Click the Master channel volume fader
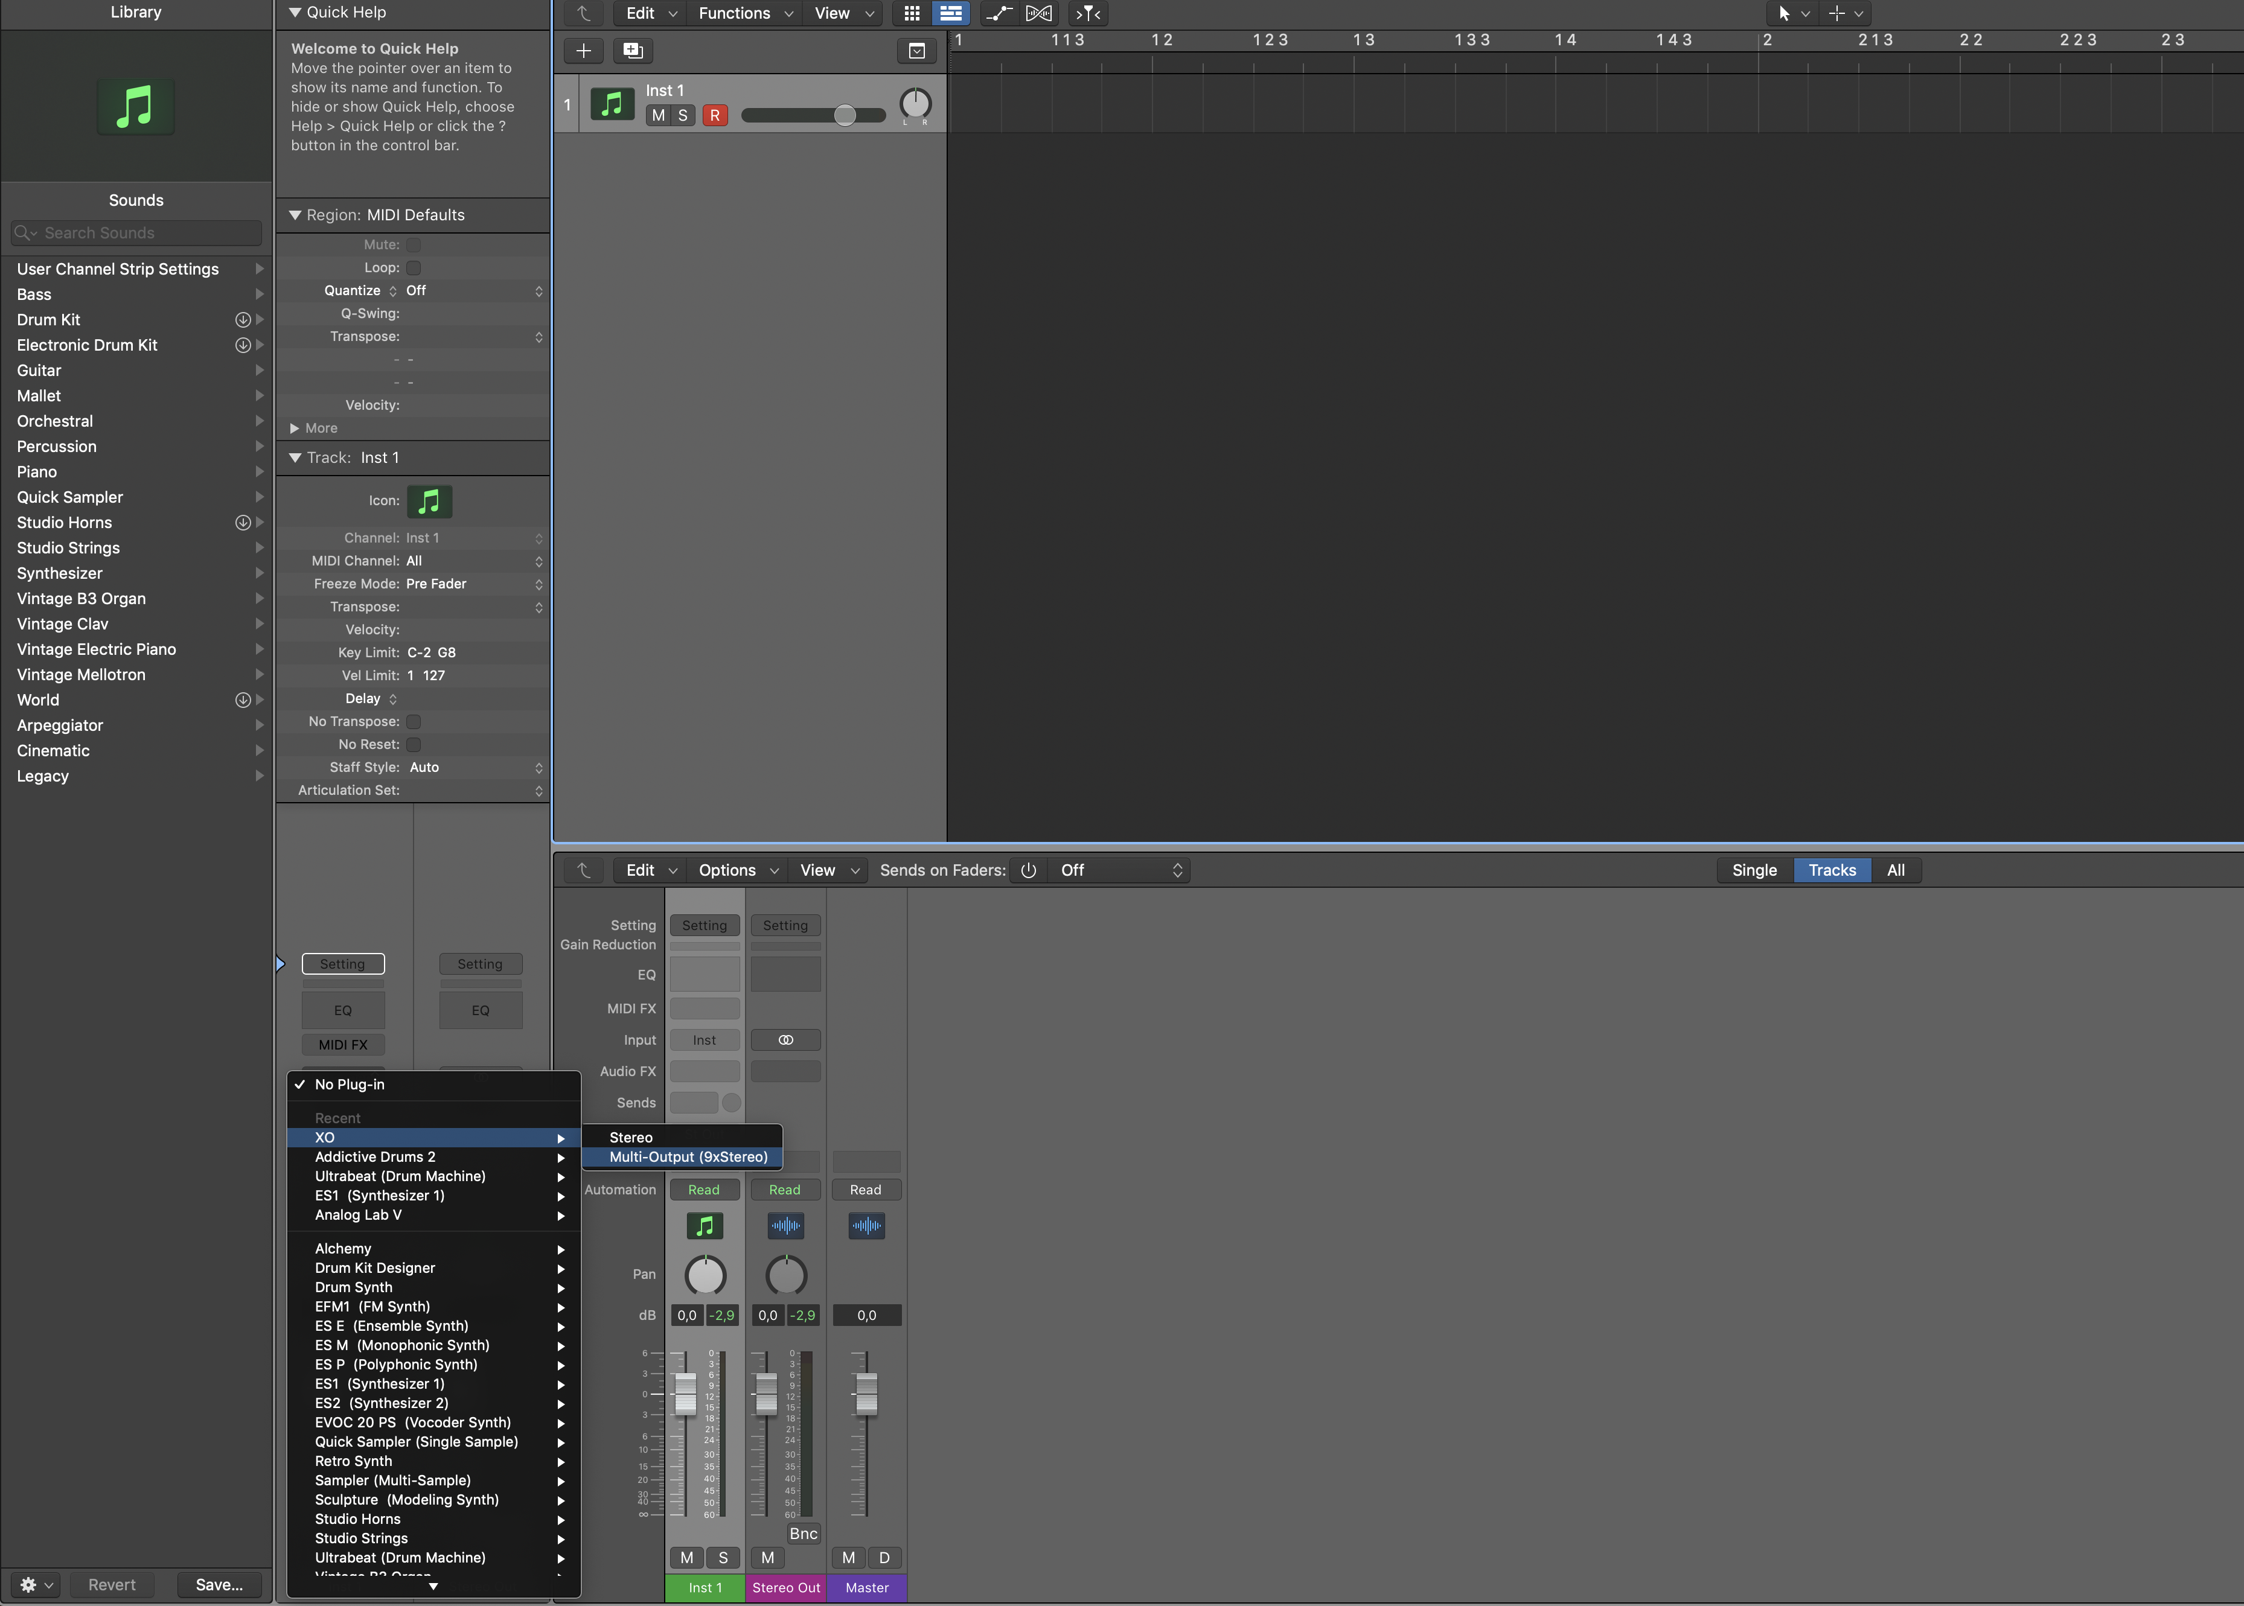 coord(866,1394)
